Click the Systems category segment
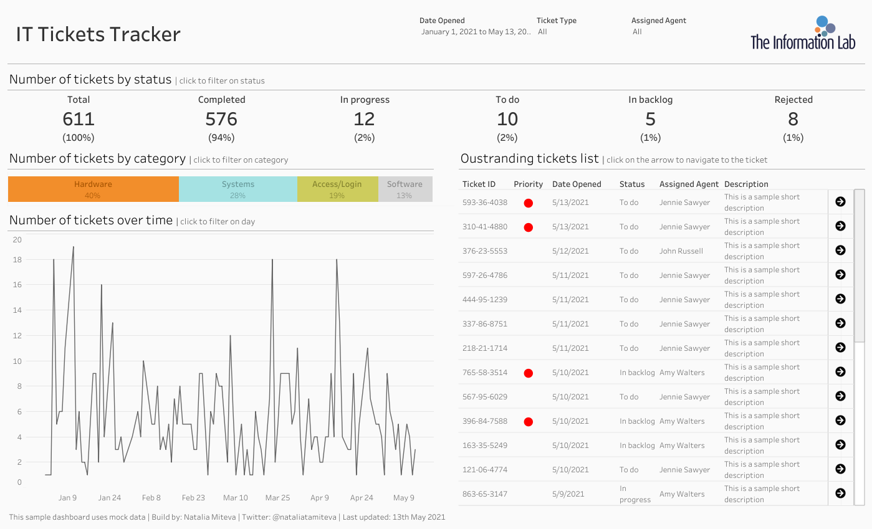The image size is (872, 529). coord(238,189)
